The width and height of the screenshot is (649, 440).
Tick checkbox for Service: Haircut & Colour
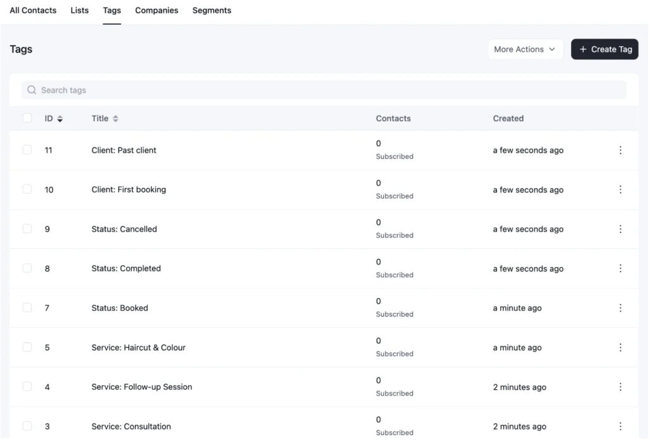[x=27, y=347]
